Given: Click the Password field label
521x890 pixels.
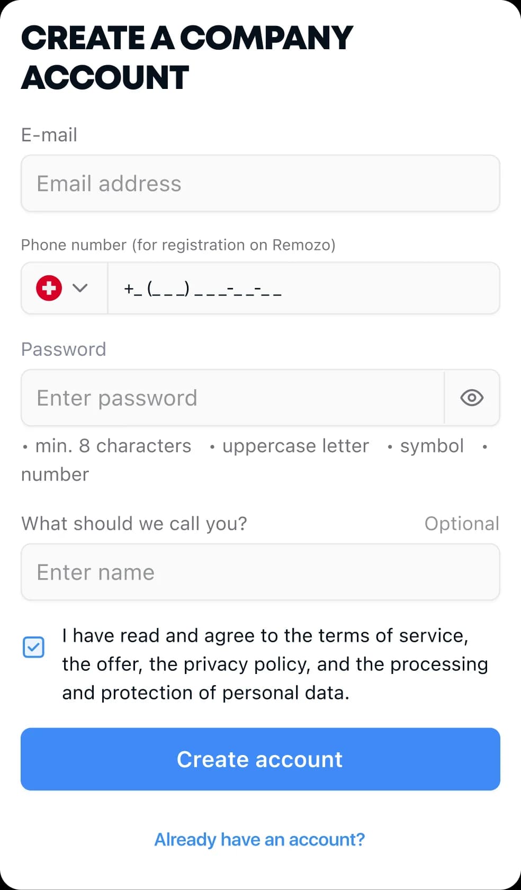Looking at the screenshot, I should tap(64, 349).
